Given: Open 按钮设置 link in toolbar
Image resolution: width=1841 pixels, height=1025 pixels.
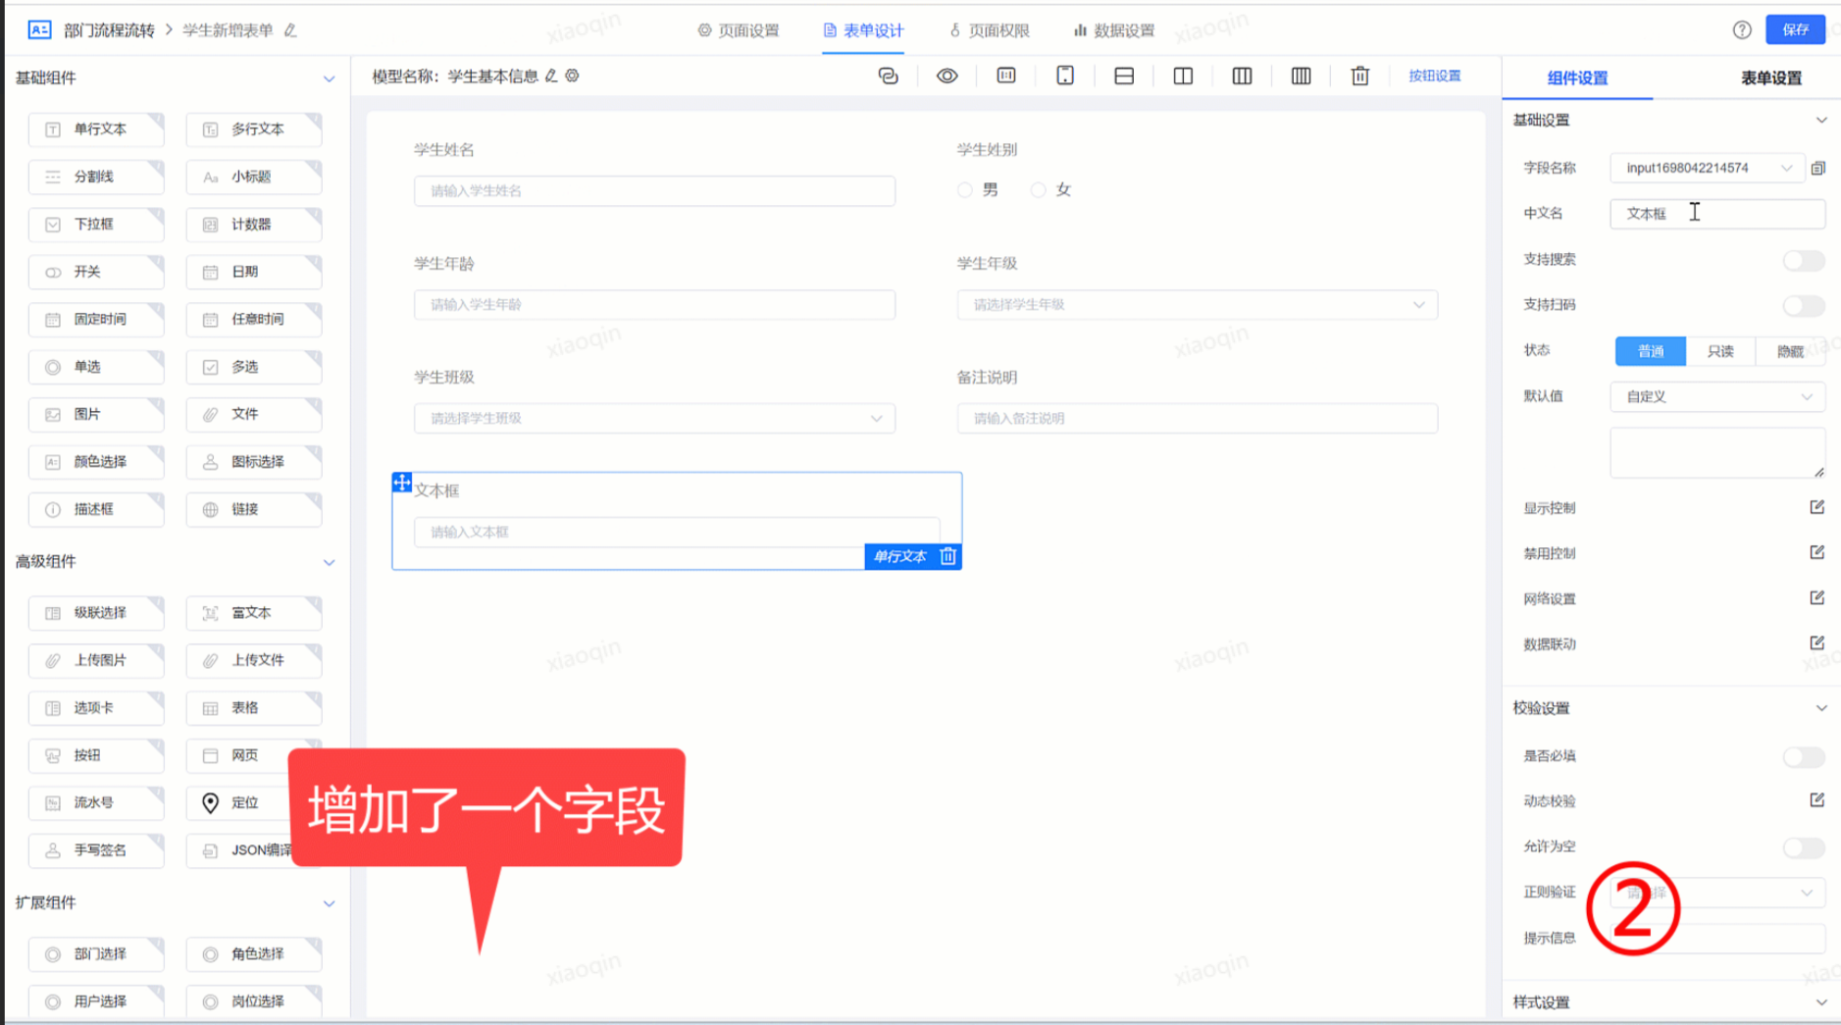Looking at the screenshot, I should click(1435, 75).
